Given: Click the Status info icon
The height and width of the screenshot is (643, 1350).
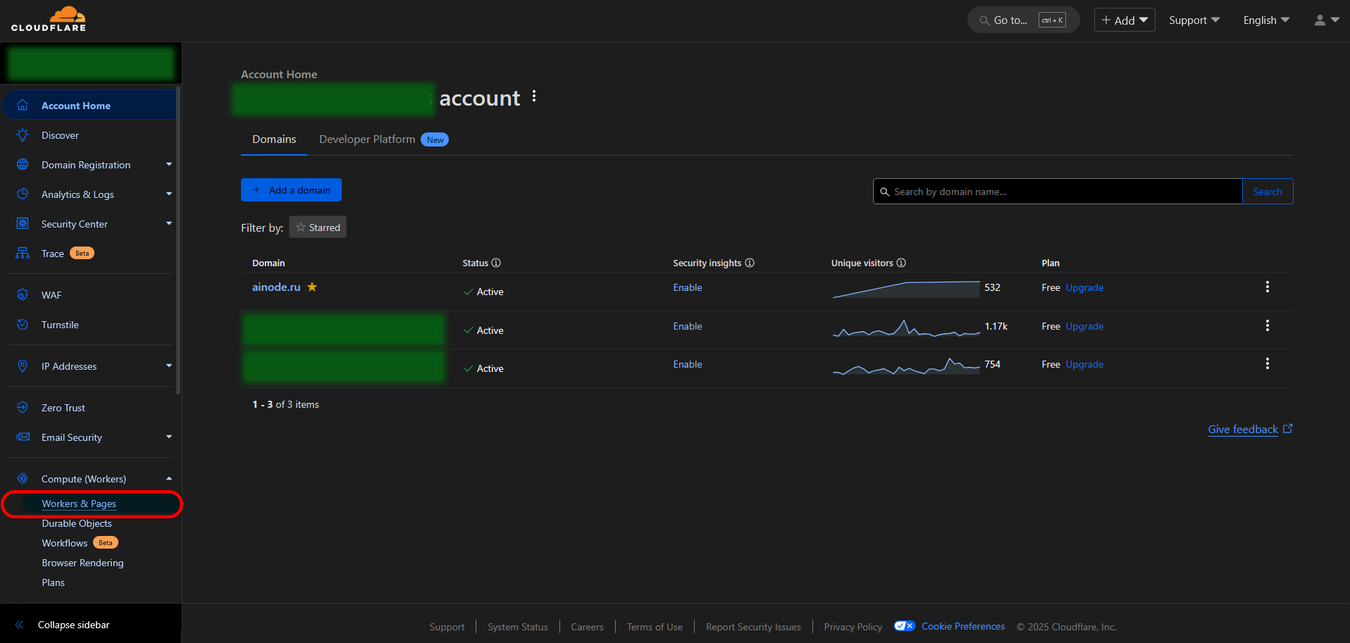Looking at the screenshot, I should pyautogui.click(x=496, y=263).
